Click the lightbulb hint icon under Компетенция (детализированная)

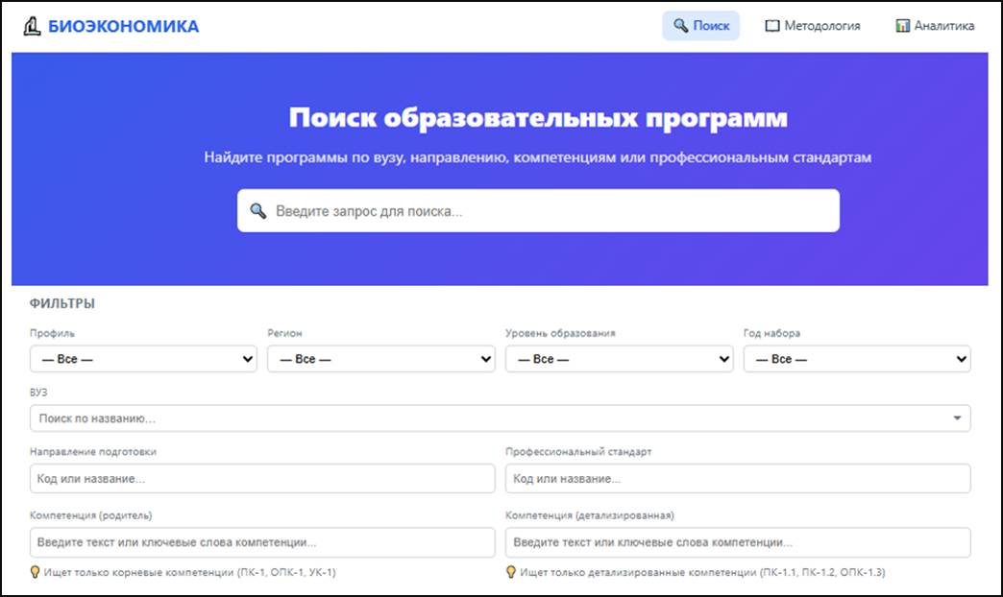click(x=511, y=572)
